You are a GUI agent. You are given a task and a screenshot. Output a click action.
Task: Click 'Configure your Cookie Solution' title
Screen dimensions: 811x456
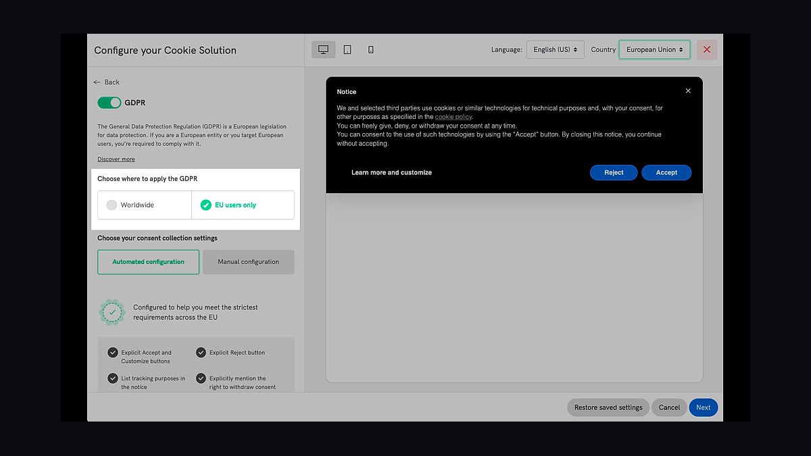point(165,50)
